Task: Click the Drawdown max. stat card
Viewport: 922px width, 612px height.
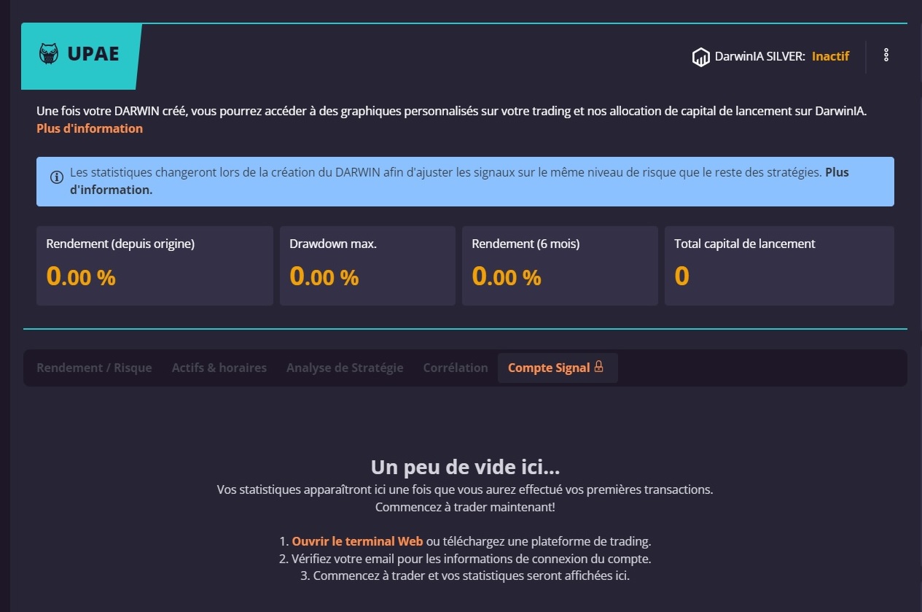Action: [x=367, y=266]
